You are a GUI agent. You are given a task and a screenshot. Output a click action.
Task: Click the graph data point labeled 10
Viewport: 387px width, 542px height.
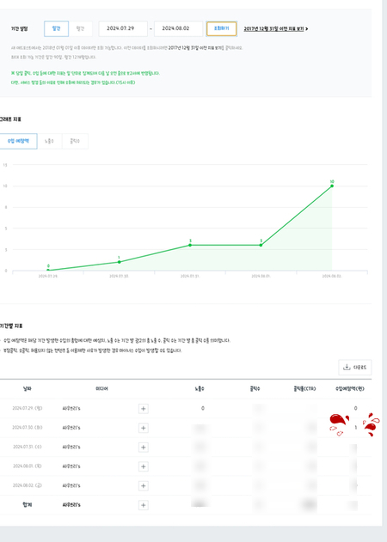[x=332, y=186]
